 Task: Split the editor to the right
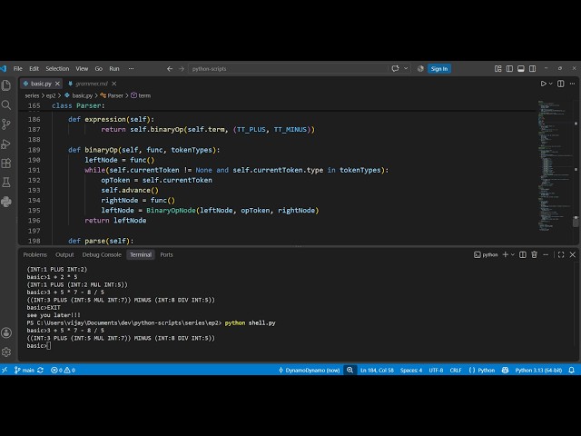click(561, 84)
